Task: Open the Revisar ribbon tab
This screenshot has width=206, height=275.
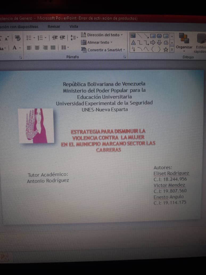Action: point(54,27)
